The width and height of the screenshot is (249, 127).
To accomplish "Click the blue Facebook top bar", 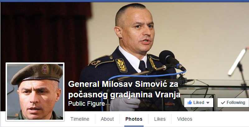I will tap(125, 1).
